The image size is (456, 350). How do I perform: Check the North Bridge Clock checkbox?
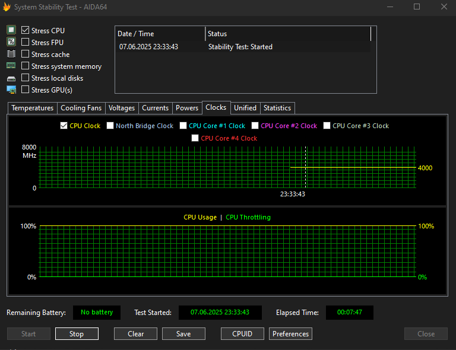click(110, 126)
